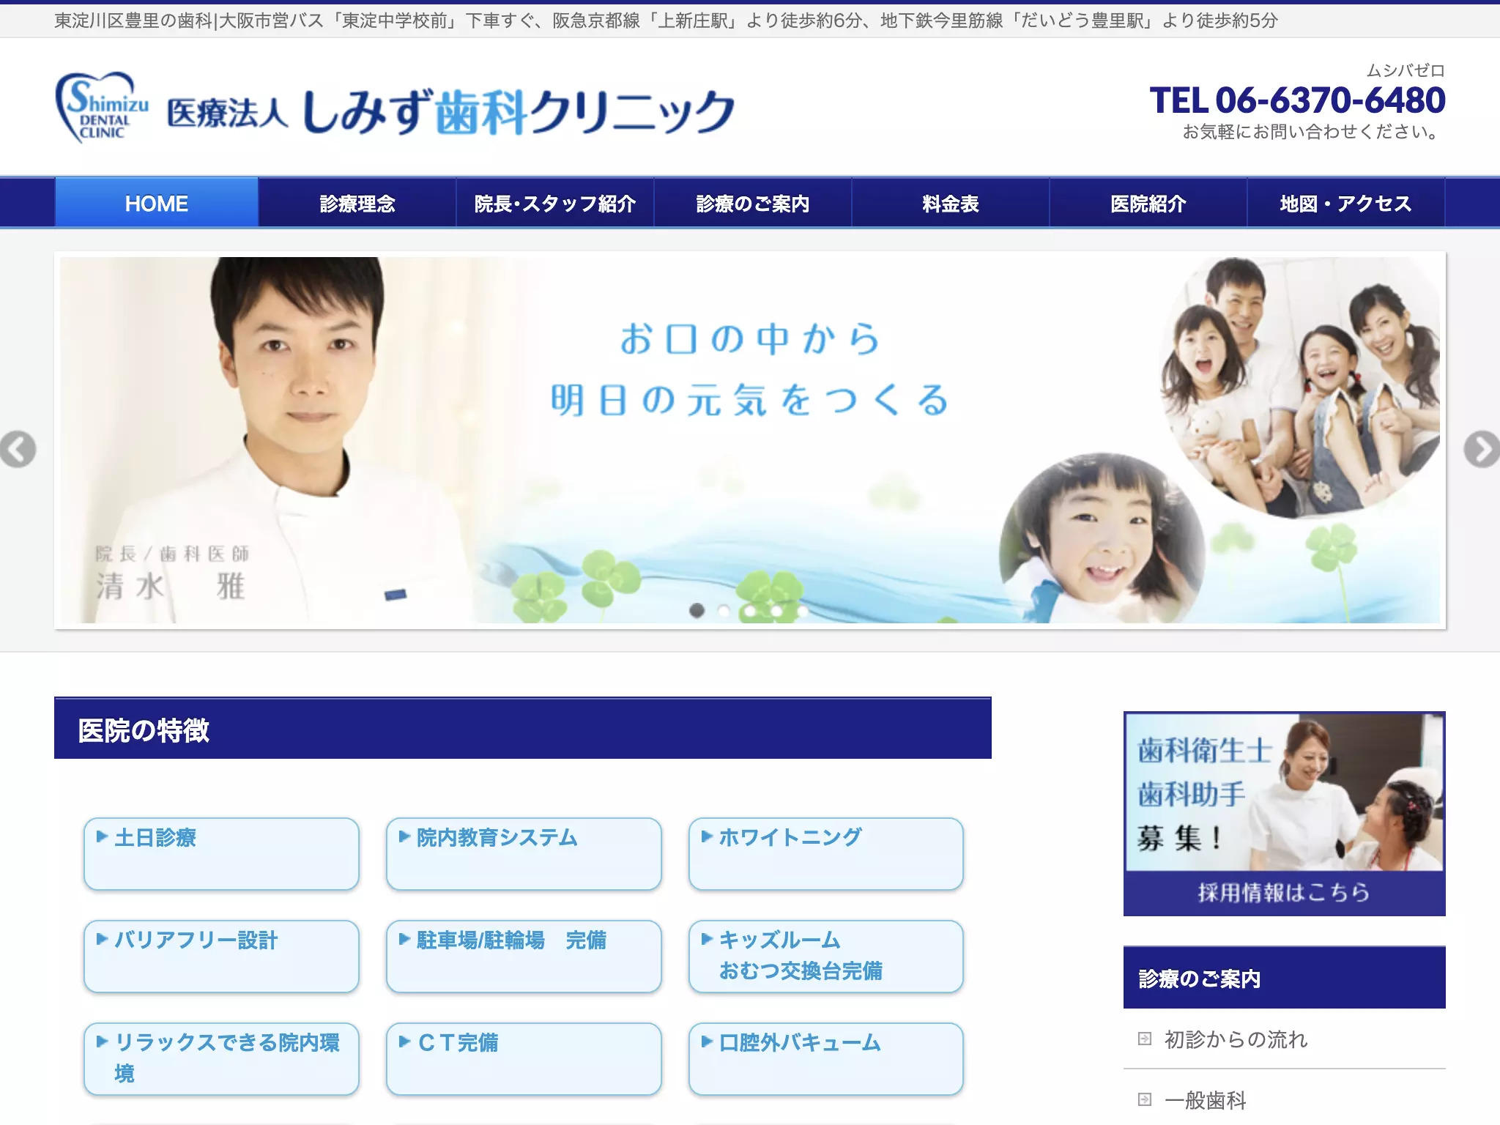This screenshot has width=1500, height=1125.
Task: Click the sidebar 診療のご案内 heading
Action: (1285, 978)
